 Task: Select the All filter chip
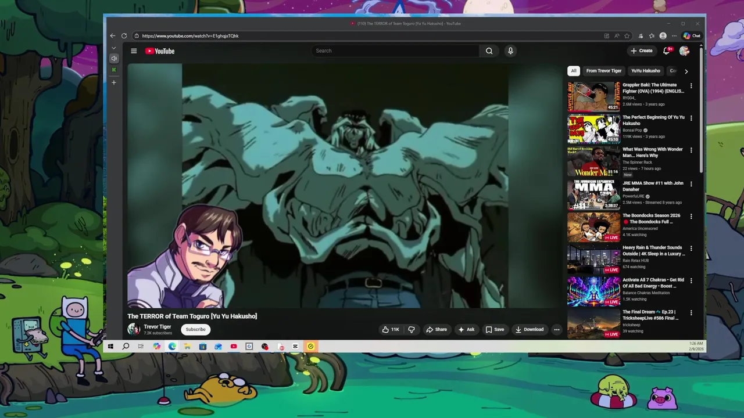tap(573, 71)
